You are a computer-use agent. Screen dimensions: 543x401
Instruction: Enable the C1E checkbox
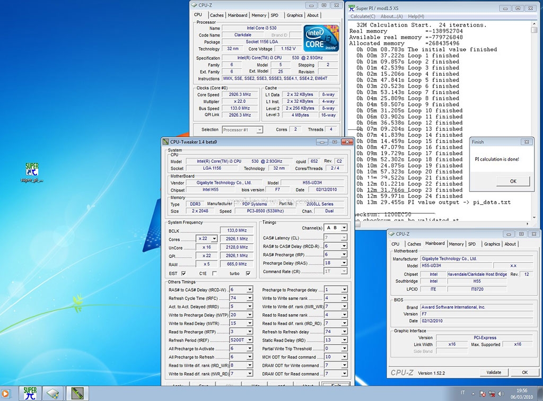[x=215, y=273]
